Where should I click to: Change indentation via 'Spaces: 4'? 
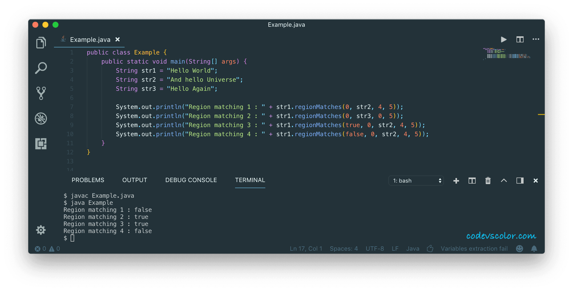[344, 249]
